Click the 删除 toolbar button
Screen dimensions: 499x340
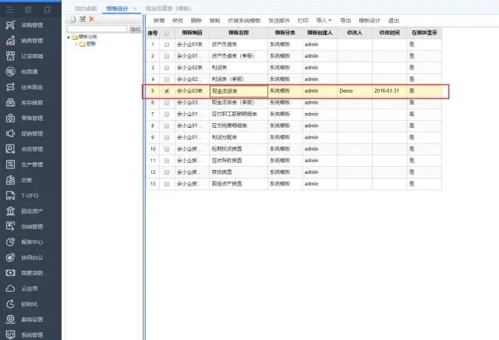coord(196,20)
